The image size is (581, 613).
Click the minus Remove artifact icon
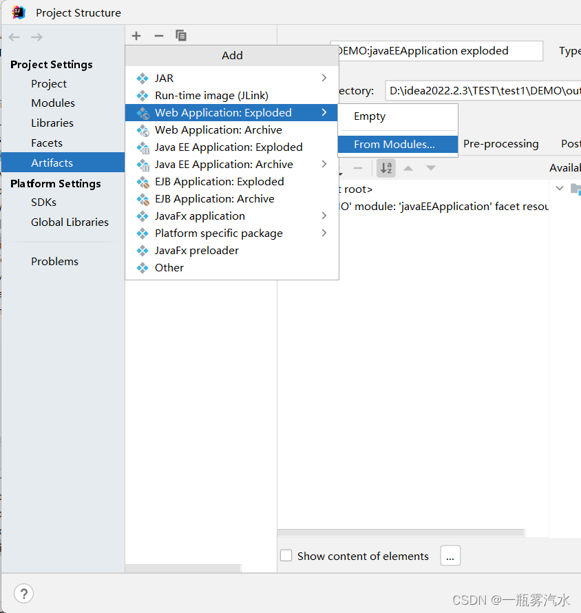pyautogui.click(x=158, y=36)
